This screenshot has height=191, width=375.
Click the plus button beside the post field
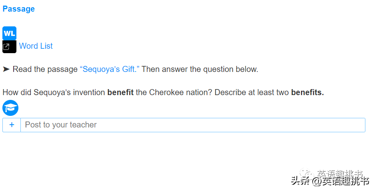[x=12, y=125]
